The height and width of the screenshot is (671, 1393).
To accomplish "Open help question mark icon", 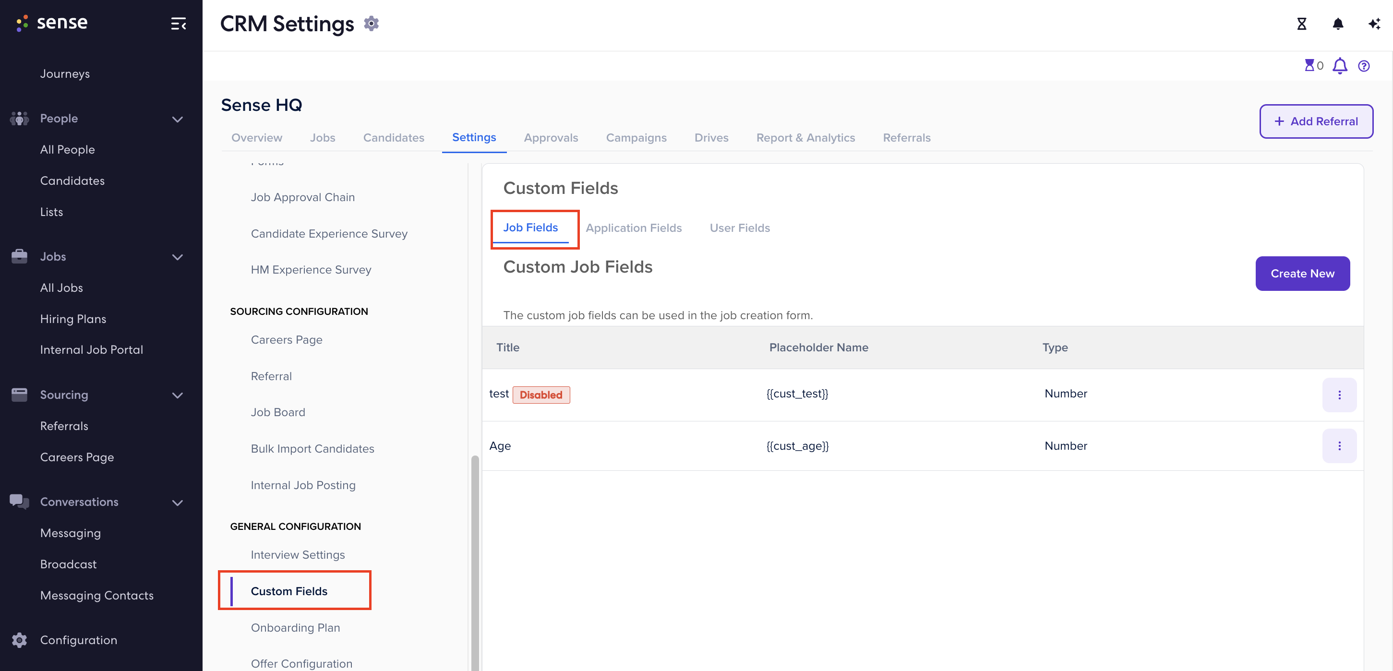I will pos(1364,66).
